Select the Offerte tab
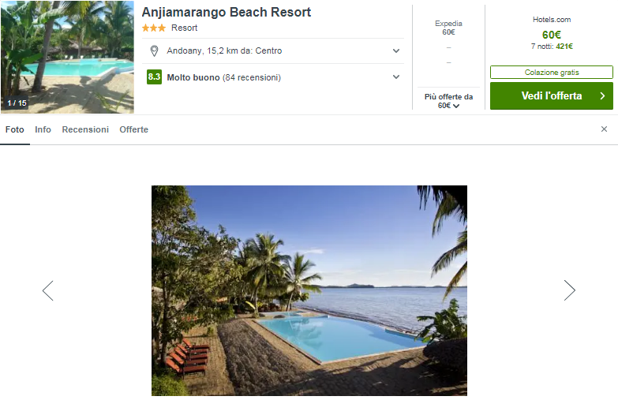Viewport: 618px width, 415px height. pyautogui.click(x=133, y=129)
